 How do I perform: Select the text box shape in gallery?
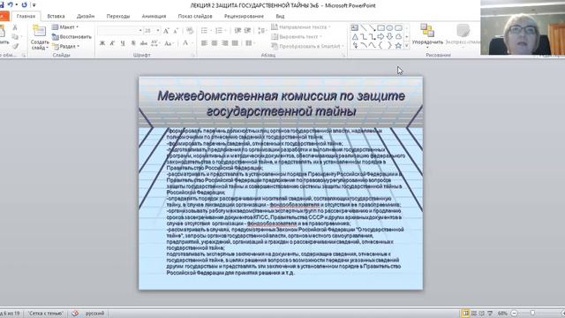tap(355, 27)
